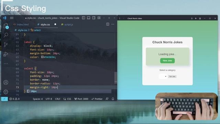Open the Manage gear icon
The width and height of the screenshot is (220, 124).
pyautogui.click(x=6, y=92)
